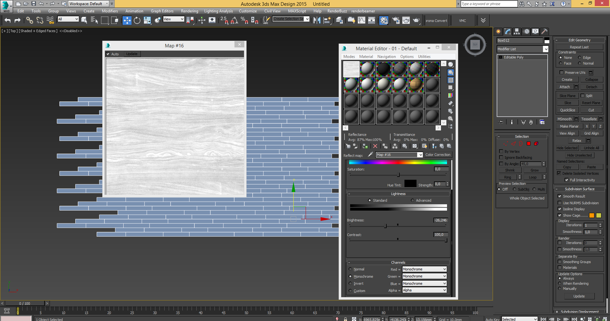The height and width of the screenshot is (321, 610).
Task: Toggle the Window/Crossing selection icon
Action: (115, 20)
